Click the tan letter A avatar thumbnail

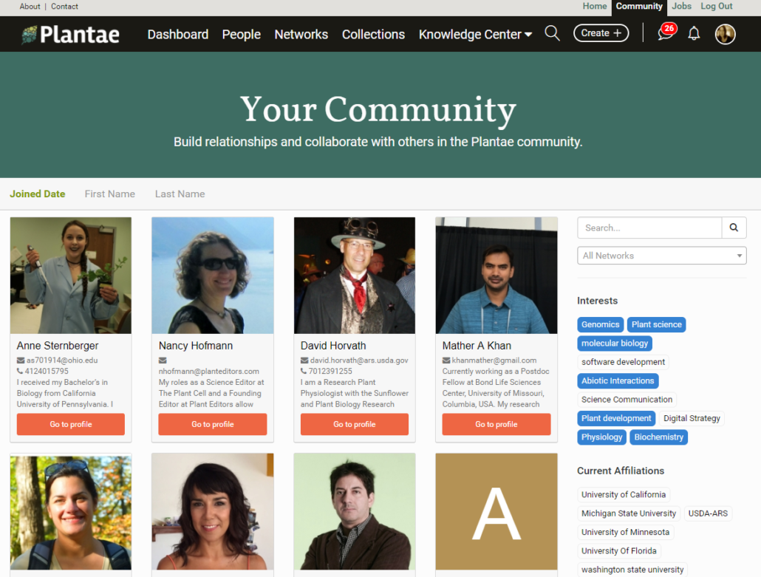(x=496, y=511)
